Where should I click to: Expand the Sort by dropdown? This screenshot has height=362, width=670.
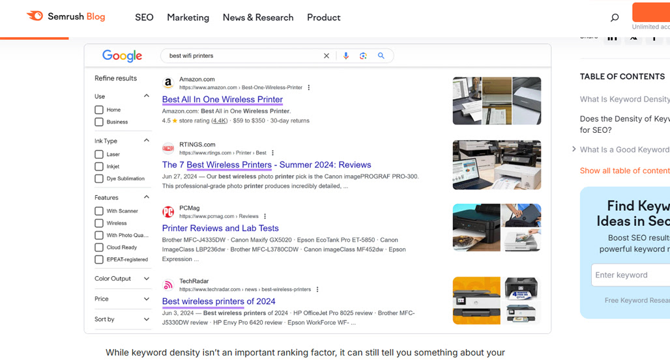[147, 319]
